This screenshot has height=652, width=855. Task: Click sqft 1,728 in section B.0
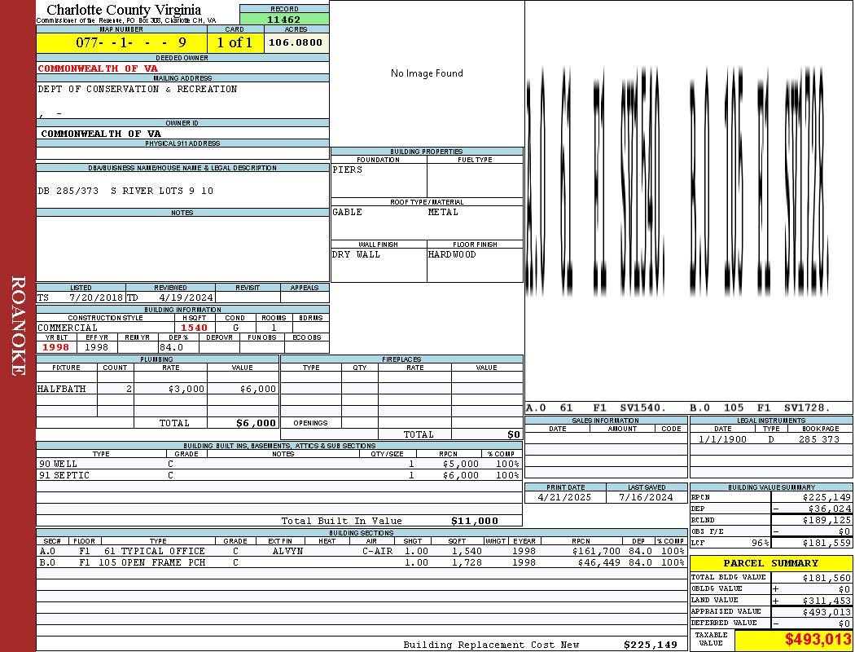tap(467, 562)
